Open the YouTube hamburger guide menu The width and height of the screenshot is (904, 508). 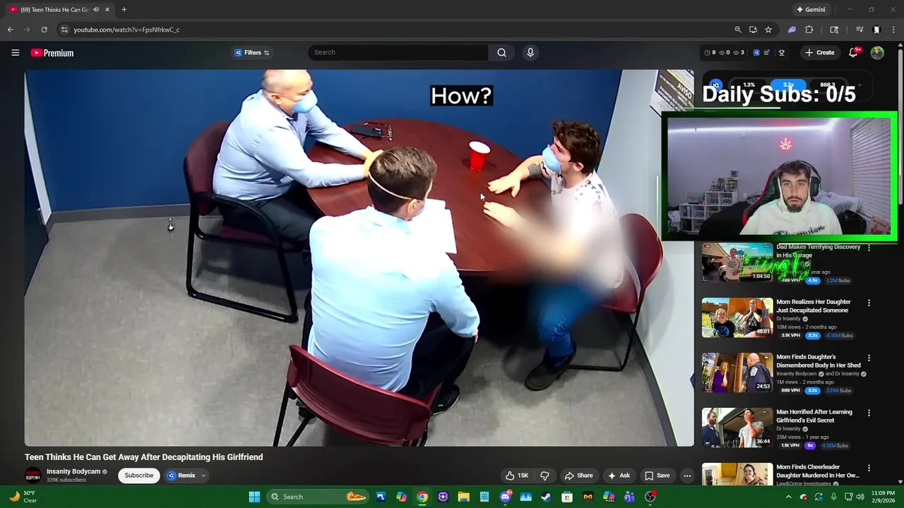[15, 53]
